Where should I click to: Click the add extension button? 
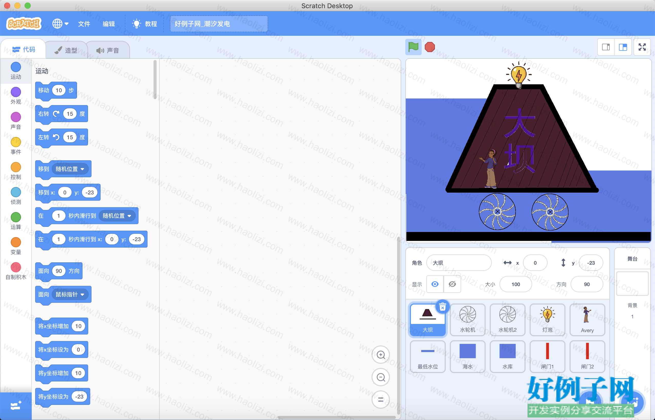pyautogui.click(x=16, y=406)
